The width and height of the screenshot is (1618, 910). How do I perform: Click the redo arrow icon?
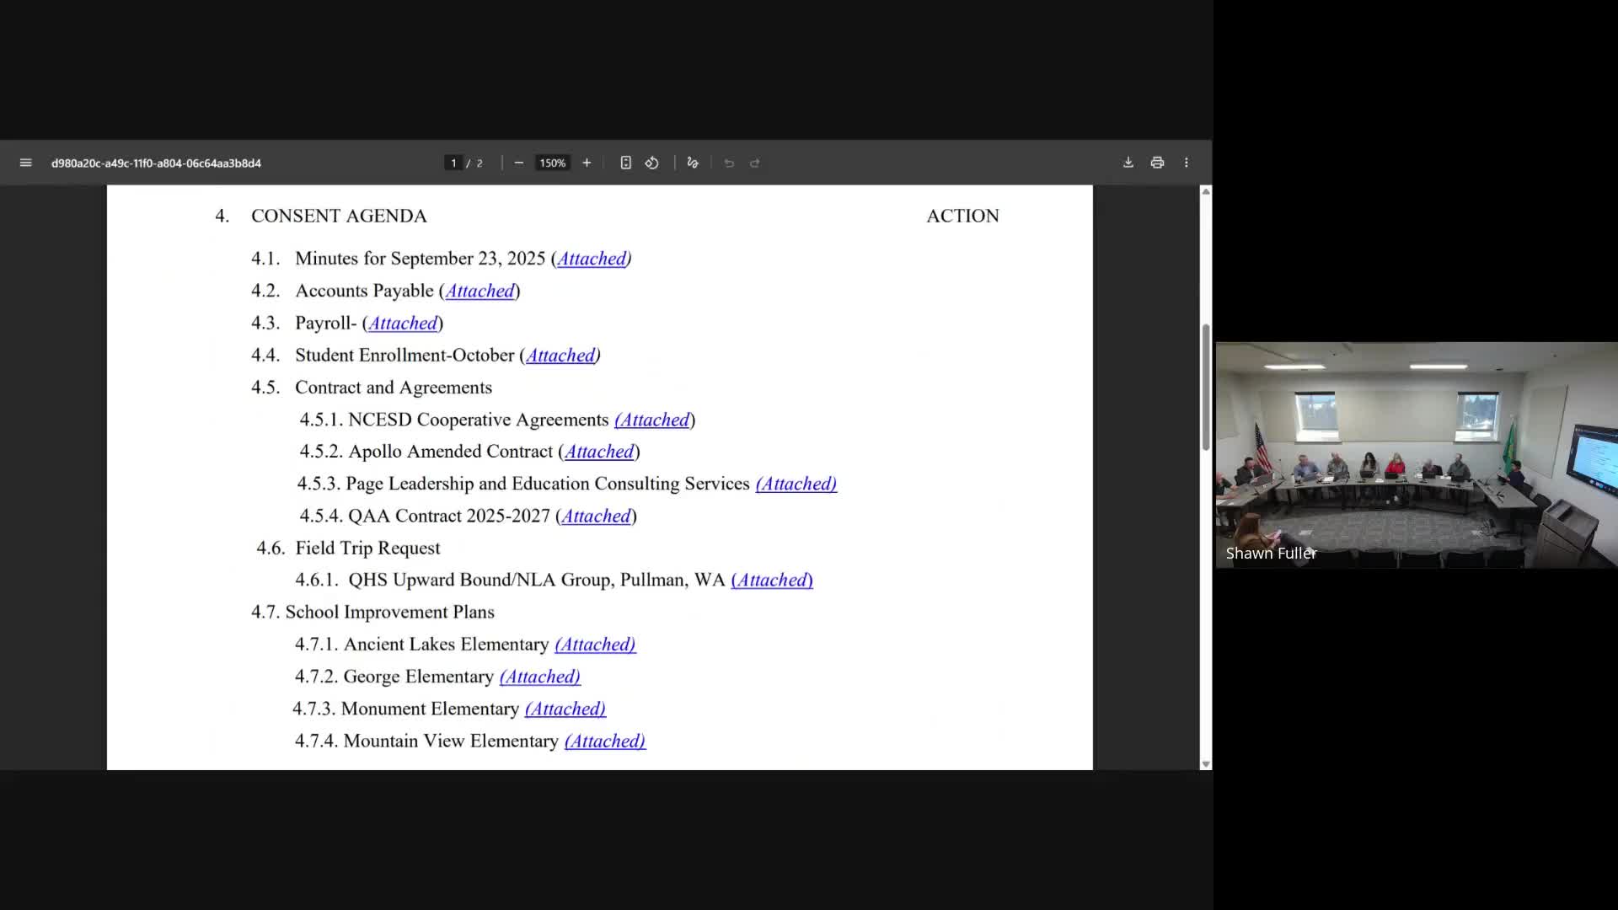coord(755,163)
